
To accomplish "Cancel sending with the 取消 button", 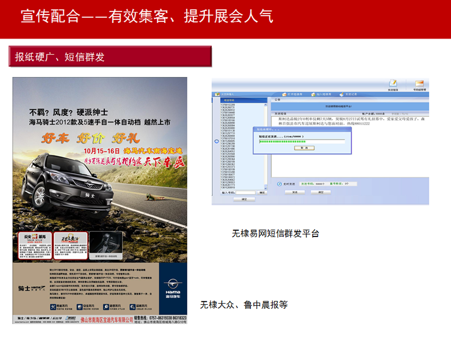I will (304, 148).
